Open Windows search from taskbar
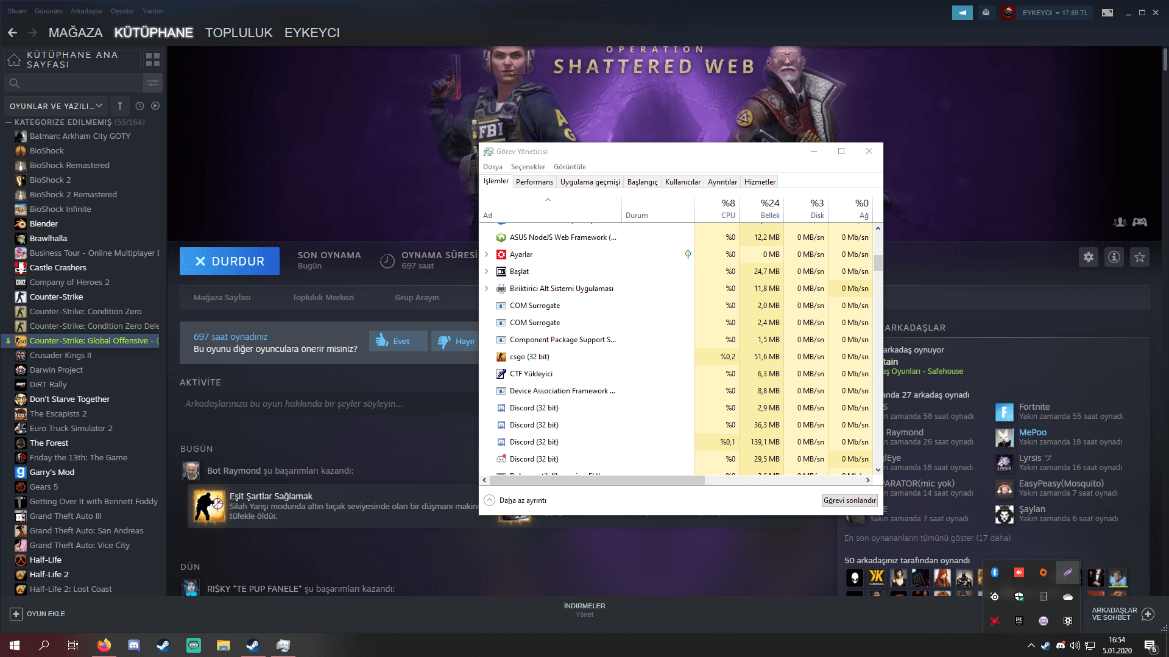The image size is (1169, 657). tap(44, 645)
